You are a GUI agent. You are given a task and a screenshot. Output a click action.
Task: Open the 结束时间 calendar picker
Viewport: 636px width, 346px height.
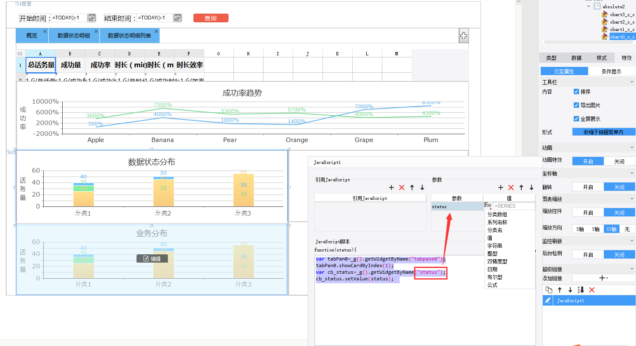[x=178, y=18]
